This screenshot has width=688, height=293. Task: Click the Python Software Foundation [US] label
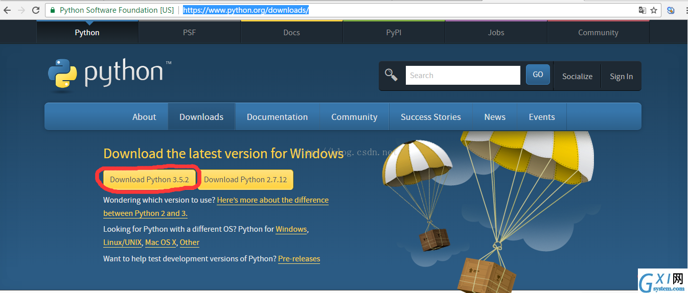[117, 10]
